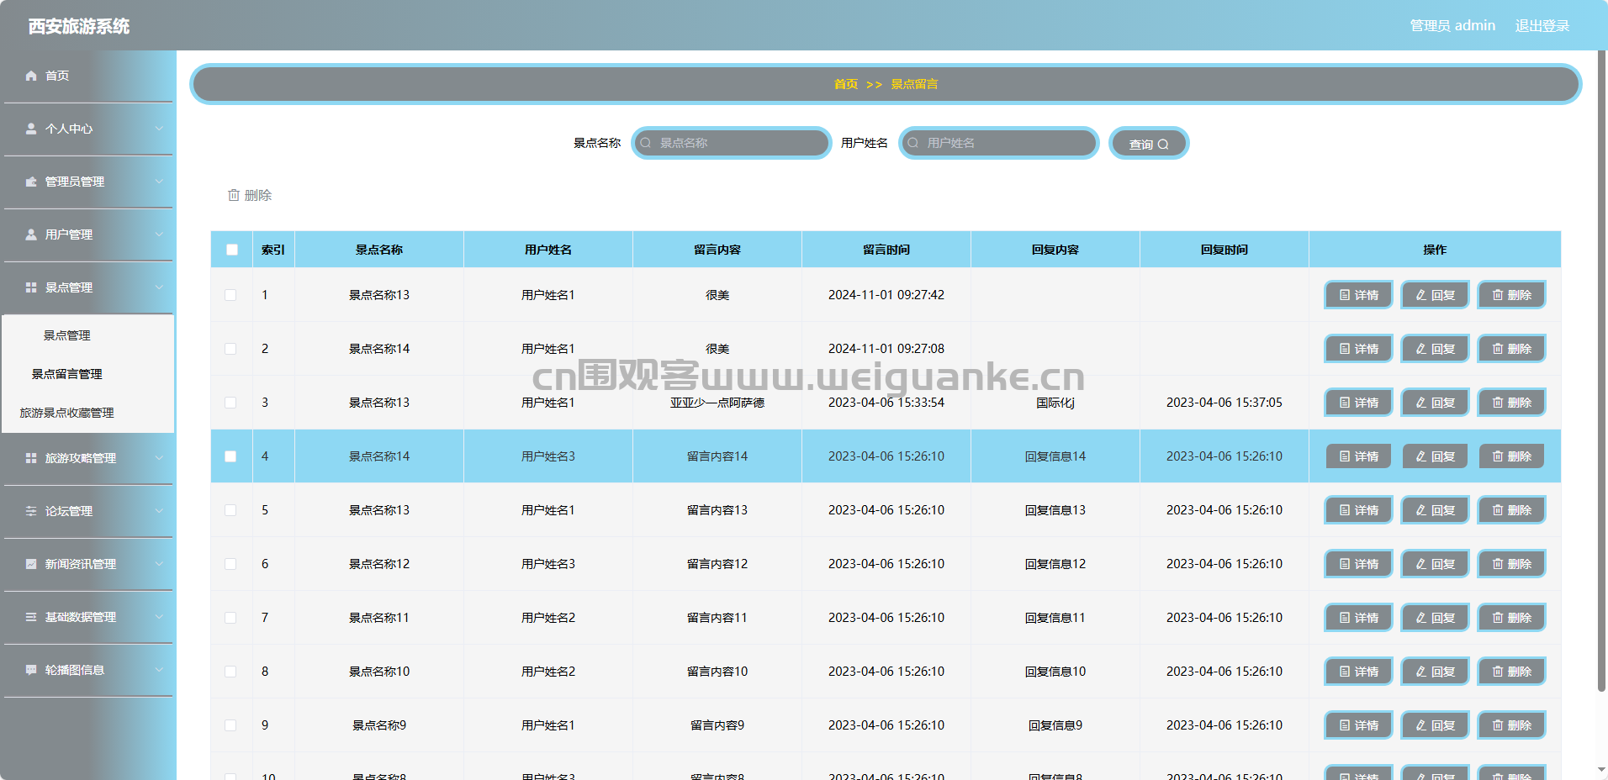Click the icon beside 论坛管理
1608x780 pixels.
point(31,511)
